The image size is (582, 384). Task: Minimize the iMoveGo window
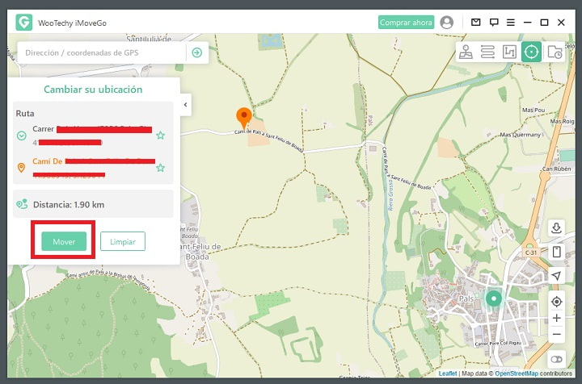527,23
